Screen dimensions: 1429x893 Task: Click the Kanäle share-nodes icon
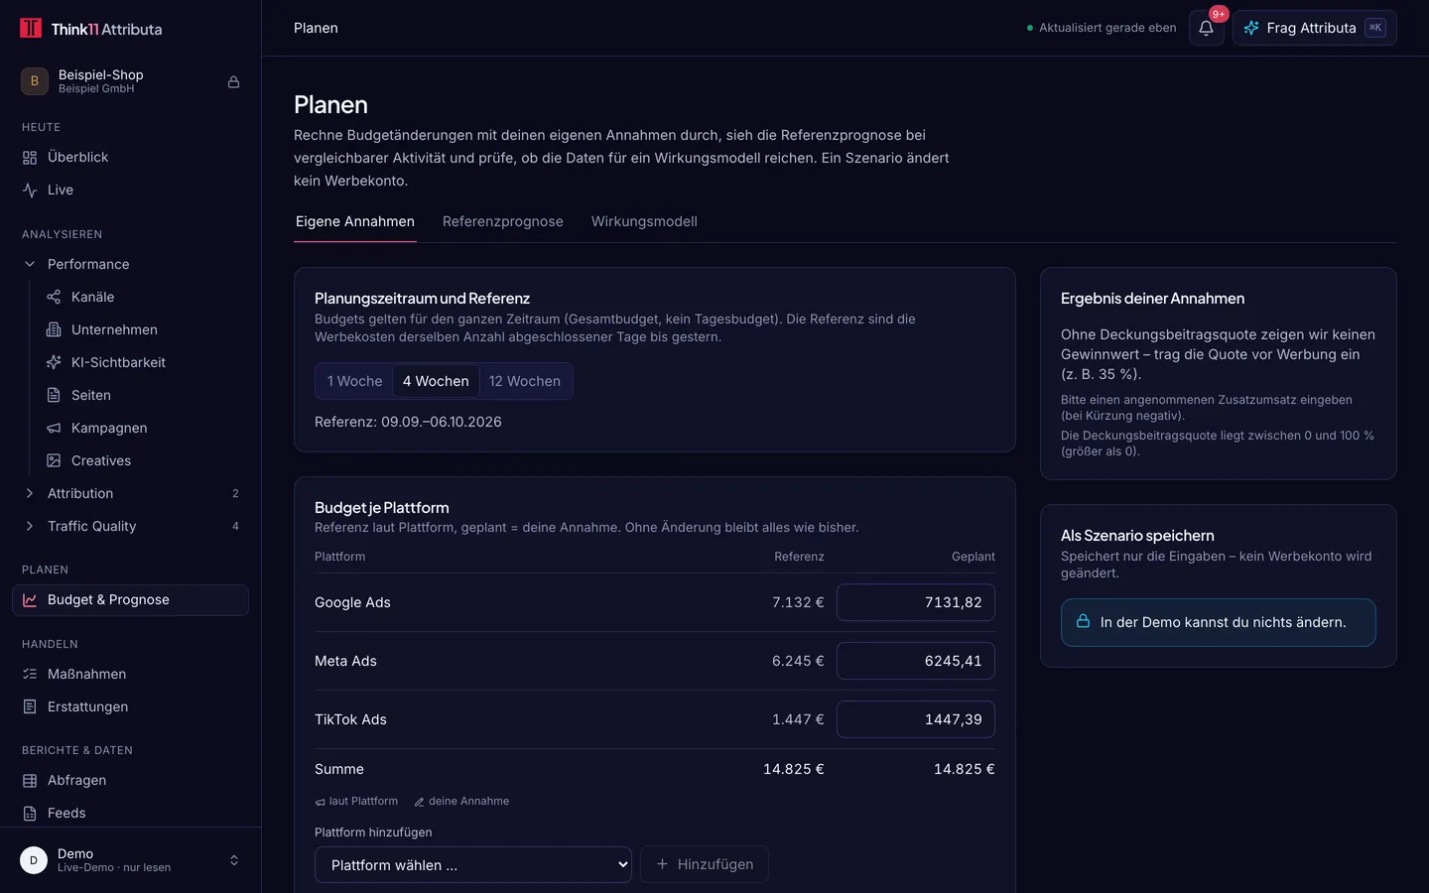pyautogui.click(x=54, y=297)
